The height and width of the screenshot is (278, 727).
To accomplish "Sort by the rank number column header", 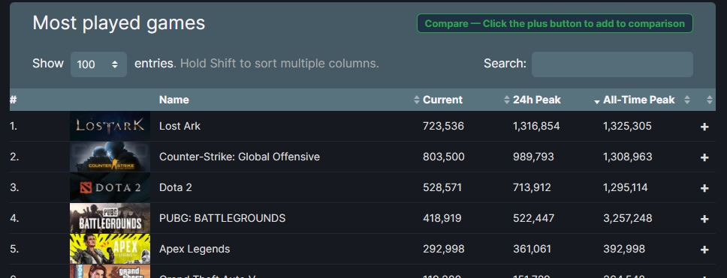I will (14, 100).
